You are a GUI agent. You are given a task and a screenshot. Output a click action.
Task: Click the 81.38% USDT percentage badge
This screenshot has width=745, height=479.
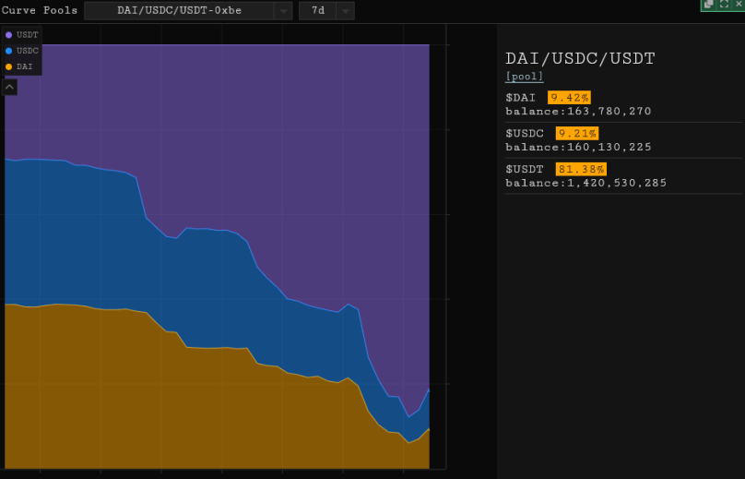pyautogui.click(x=581, y=169)
